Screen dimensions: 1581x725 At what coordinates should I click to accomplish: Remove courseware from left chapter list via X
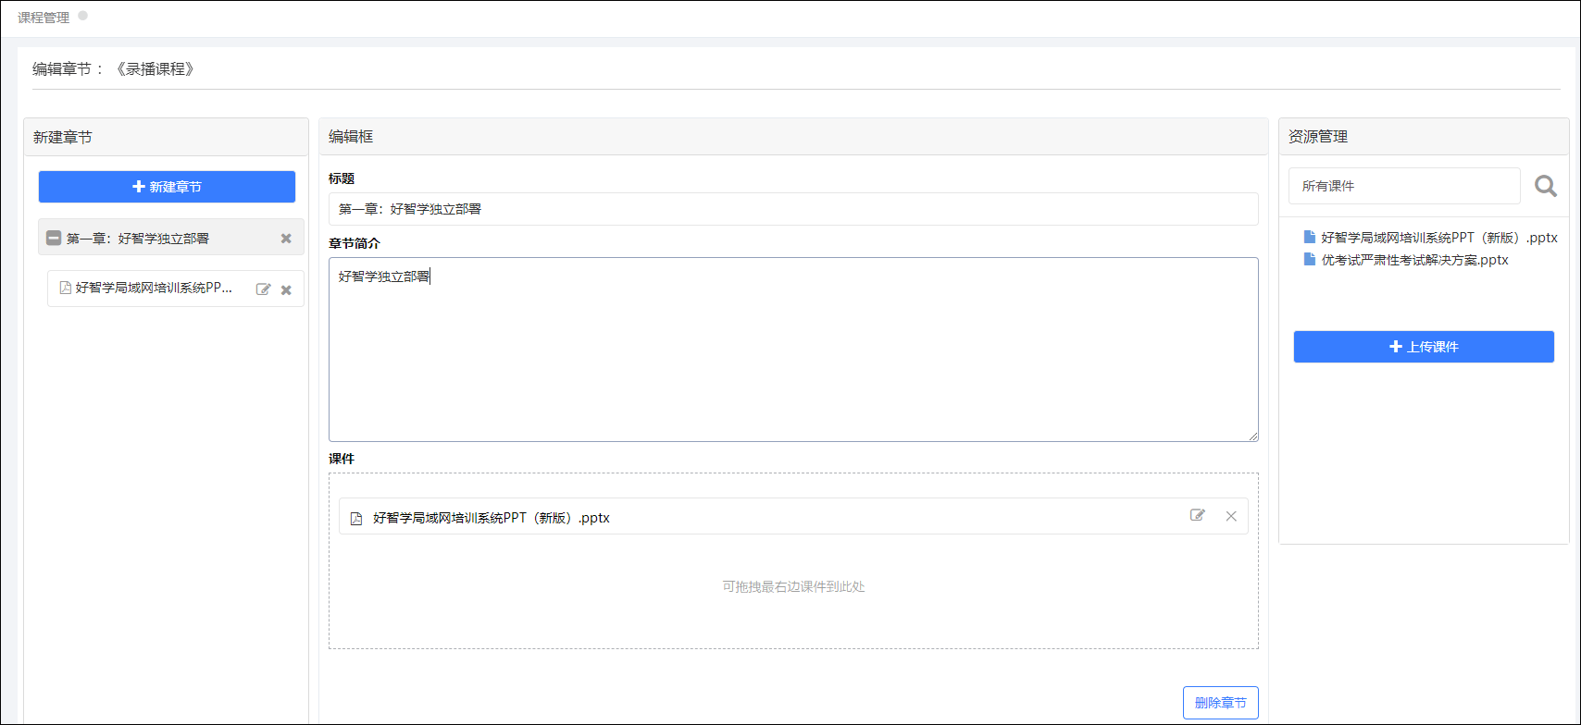pyautogui.click(x=286, y=290)
